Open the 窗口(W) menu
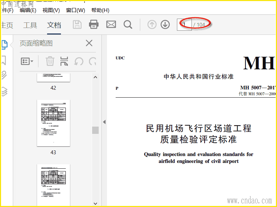 (75, 10)
